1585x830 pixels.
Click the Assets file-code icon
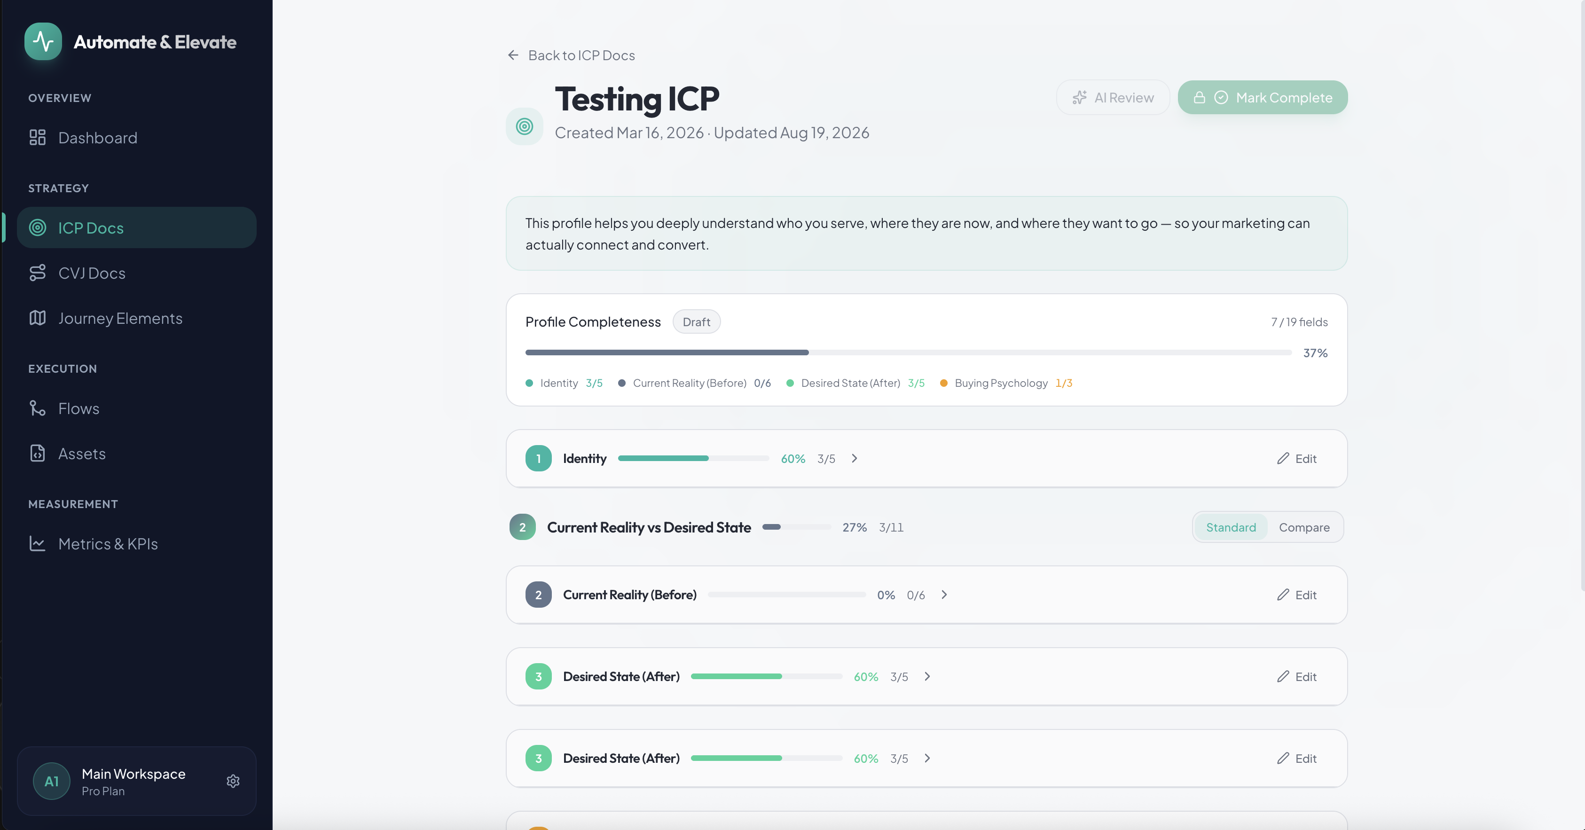pyautogui.click(x=38, y=454)
